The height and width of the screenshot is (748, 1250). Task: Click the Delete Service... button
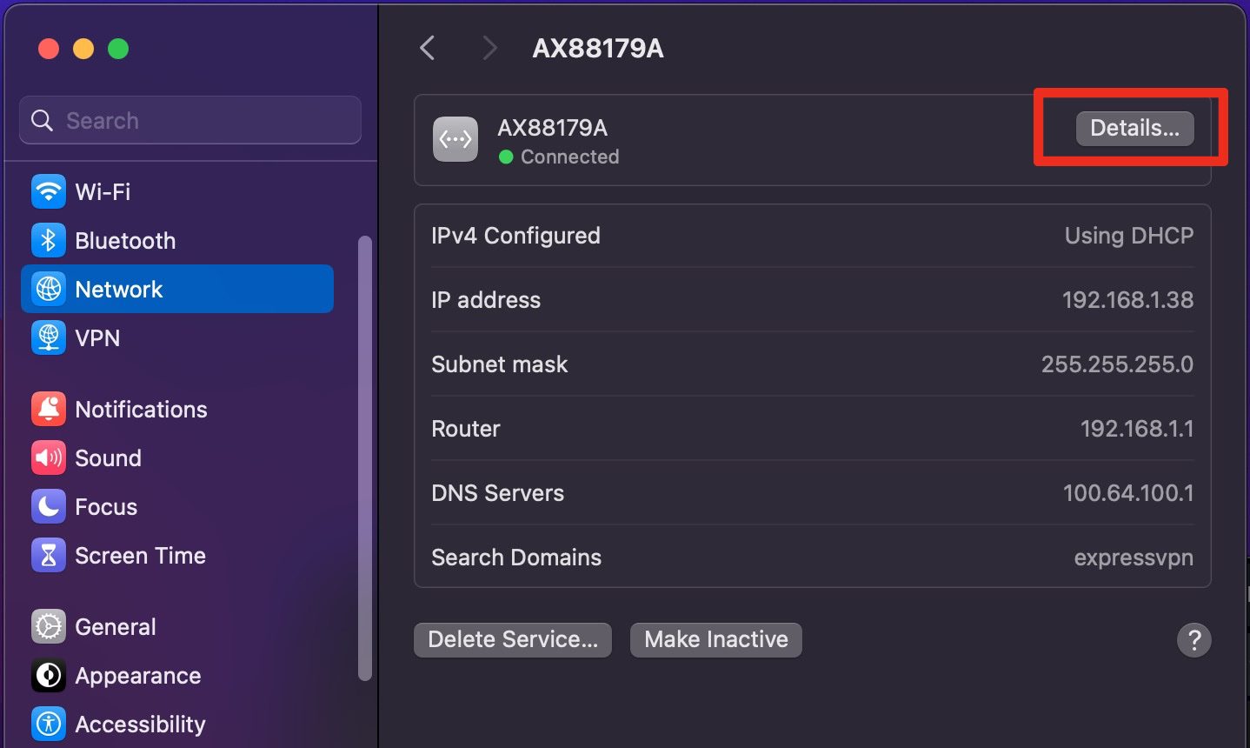click(x=513, y=640)
